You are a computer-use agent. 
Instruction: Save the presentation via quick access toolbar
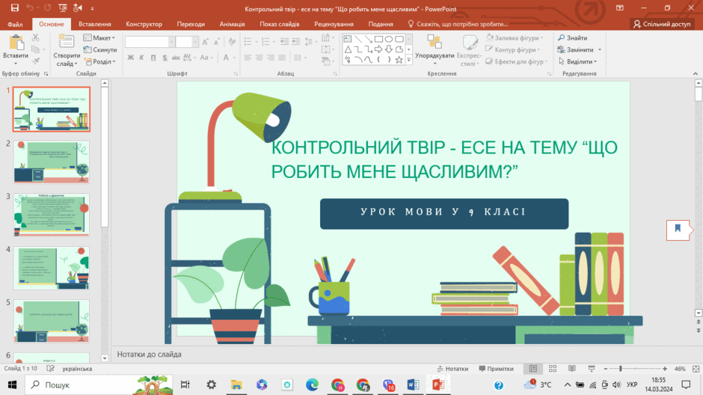pyautogui.click(x=14, y=7)
